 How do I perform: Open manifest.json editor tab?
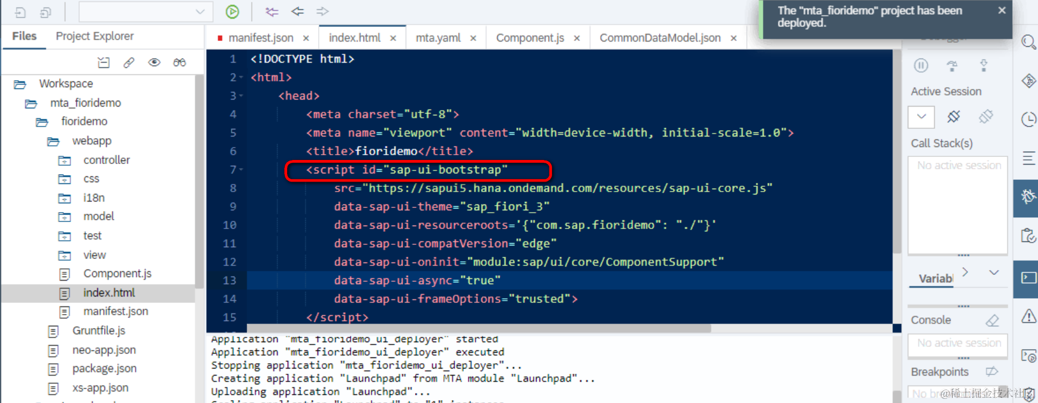261,38
